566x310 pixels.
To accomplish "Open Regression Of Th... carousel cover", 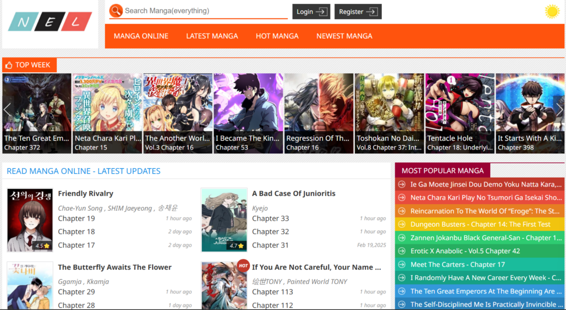I will [x=319, y=114].
